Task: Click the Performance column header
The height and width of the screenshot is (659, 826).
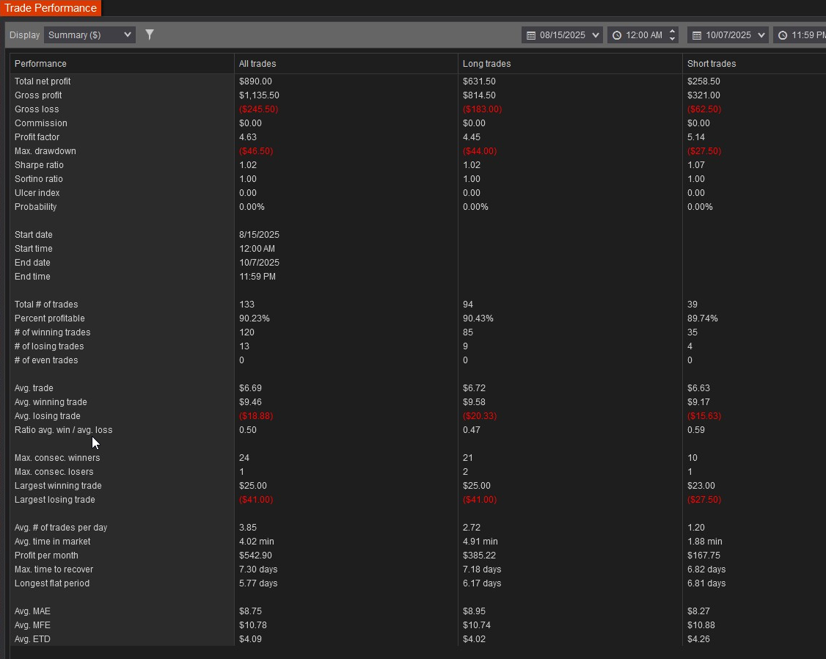Action: click(x=40, y=64)
